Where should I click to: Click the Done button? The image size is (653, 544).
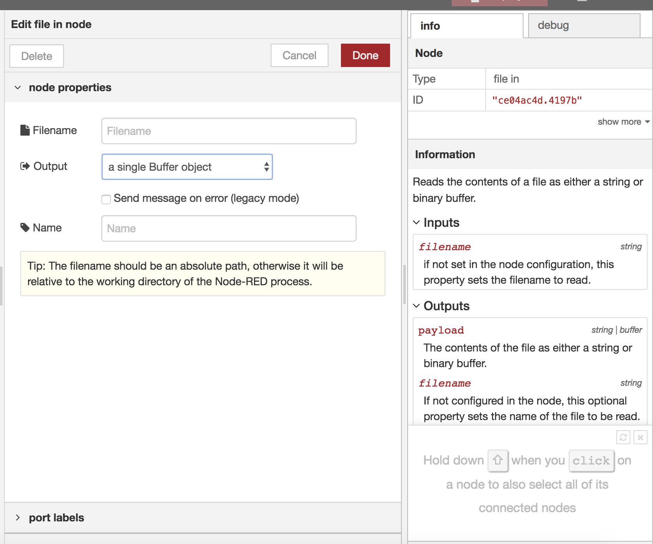[365, 55]
